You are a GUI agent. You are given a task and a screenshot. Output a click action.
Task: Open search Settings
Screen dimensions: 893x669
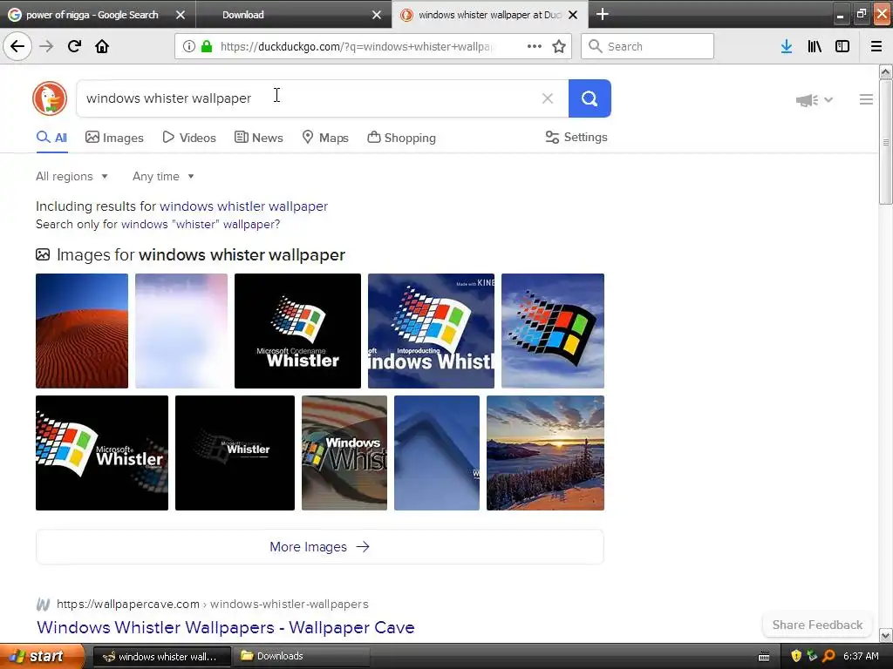pyautogui.click(x=576, y=137)
